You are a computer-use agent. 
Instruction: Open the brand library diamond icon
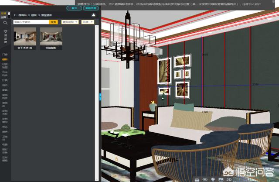(5, 32)
